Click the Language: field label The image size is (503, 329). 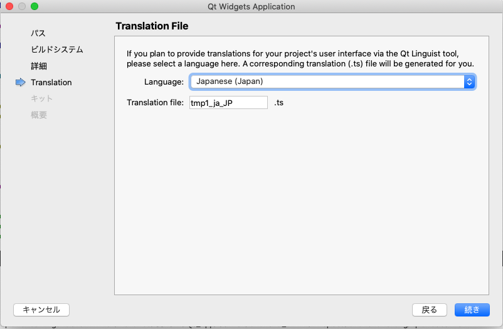[164, 82]
